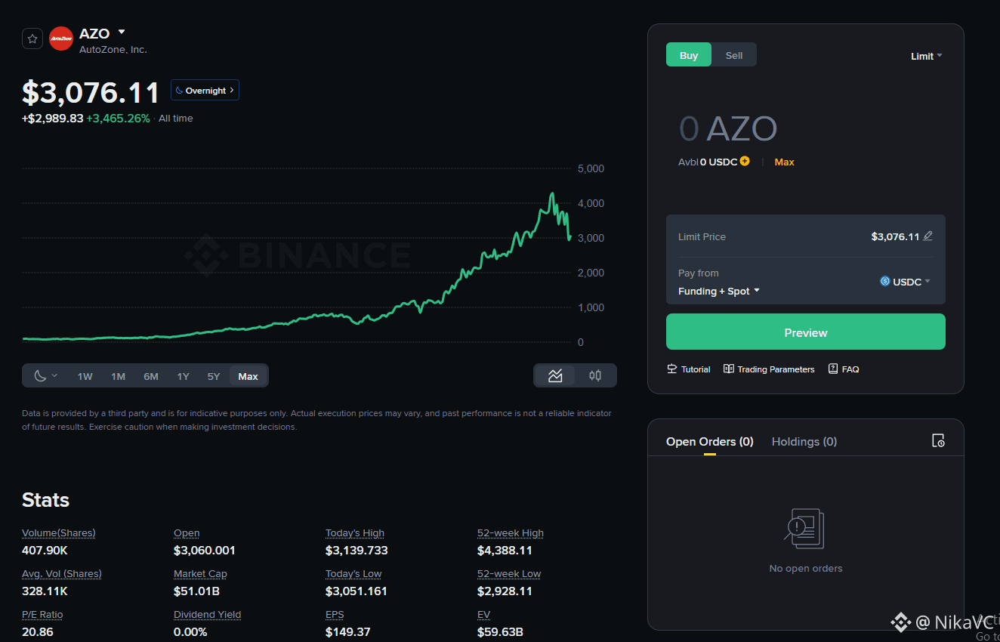Image resolution: width=1000 pixels, height=642 pixels.
Task: Select the Max chart range
Action: (x=248, y=376)
